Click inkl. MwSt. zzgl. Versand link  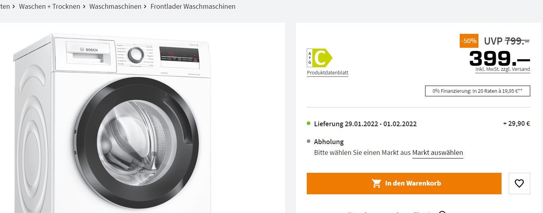coord(502,69)
